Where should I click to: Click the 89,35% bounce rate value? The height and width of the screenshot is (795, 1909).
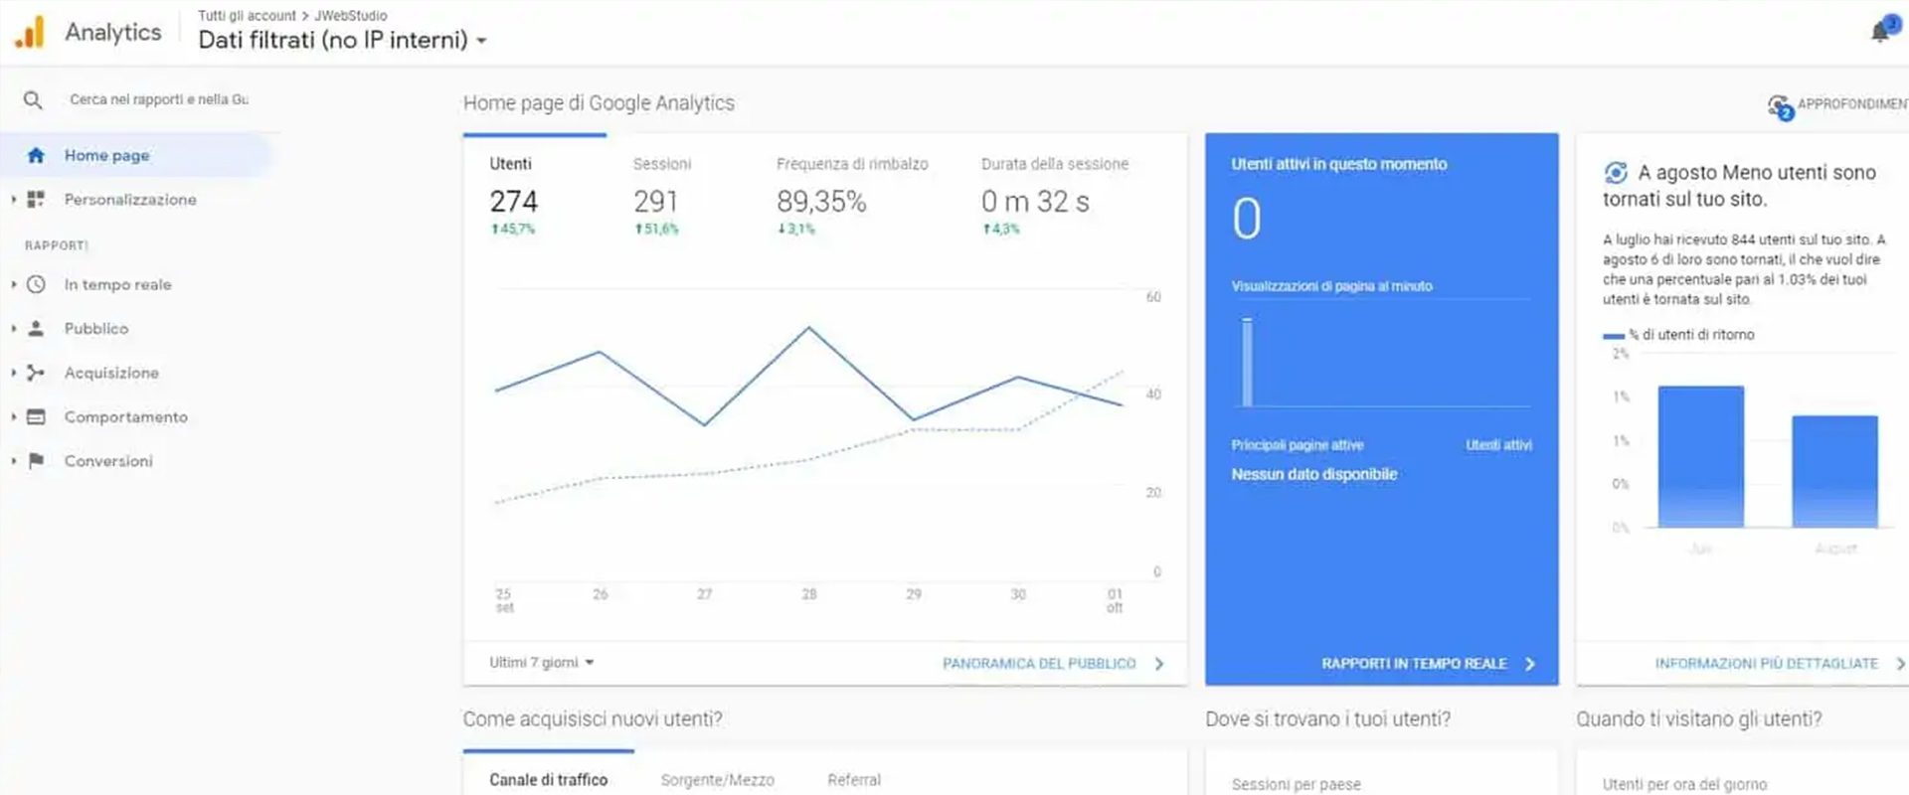click(821, 202)
